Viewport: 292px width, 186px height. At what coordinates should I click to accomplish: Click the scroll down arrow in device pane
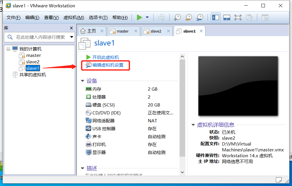[182, 172]
